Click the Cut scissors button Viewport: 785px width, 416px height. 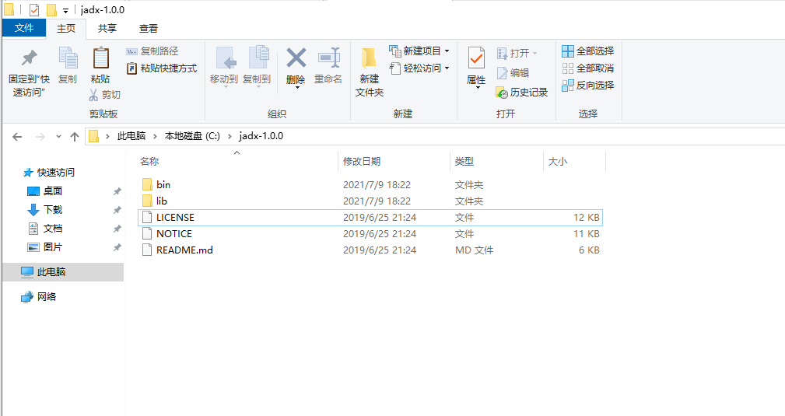click(104, 95)
